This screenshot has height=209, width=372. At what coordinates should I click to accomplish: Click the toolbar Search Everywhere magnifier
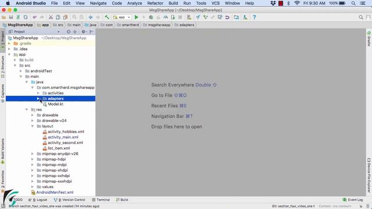(361, 17)
